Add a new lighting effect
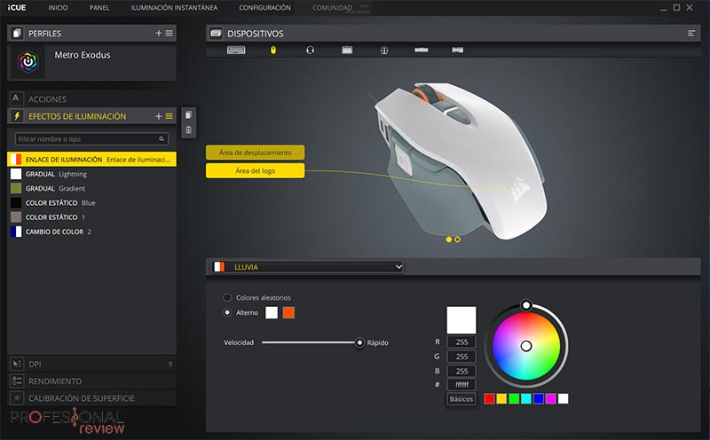This screenshot has width=710, height=440. 159,116
